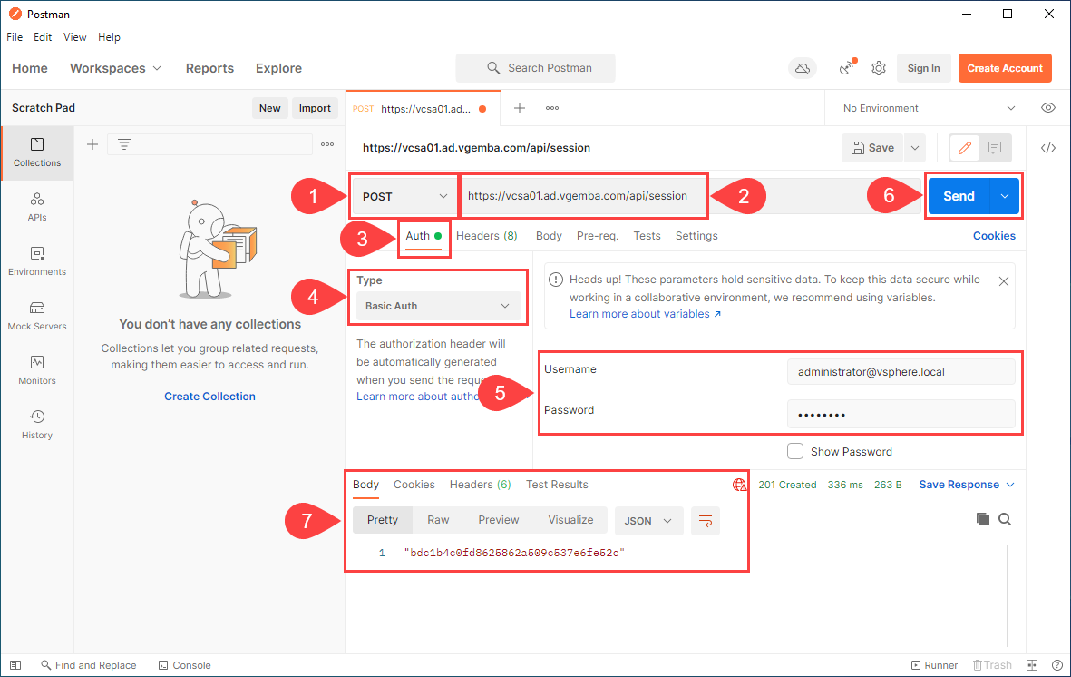Open the Edit menu
Screen dimensions: 1071x677
tap(43, 37)
